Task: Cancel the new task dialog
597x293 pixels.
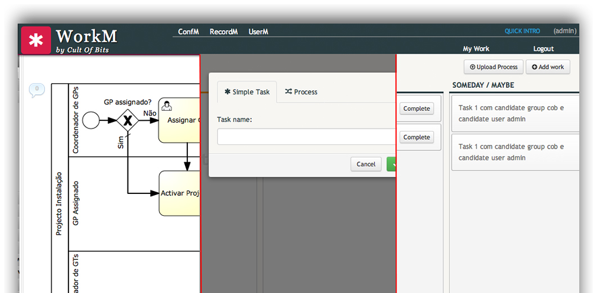Action: coord(366,164)
